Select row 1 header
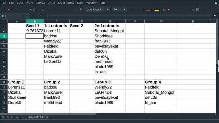 [4, 26]
